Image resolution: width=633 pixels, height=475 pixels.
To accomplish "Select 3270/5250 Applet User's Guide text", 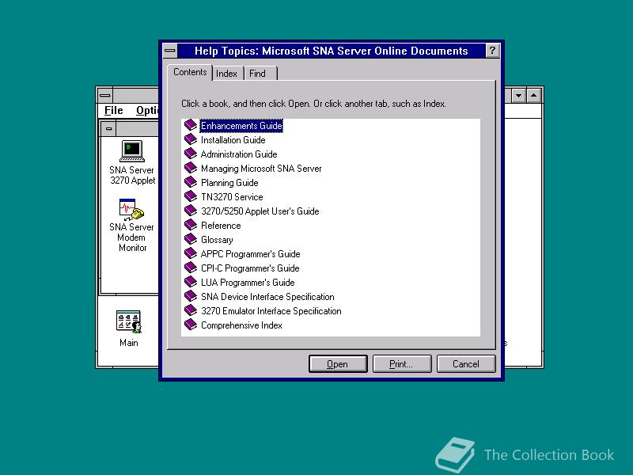I will (x=260, y=211).
